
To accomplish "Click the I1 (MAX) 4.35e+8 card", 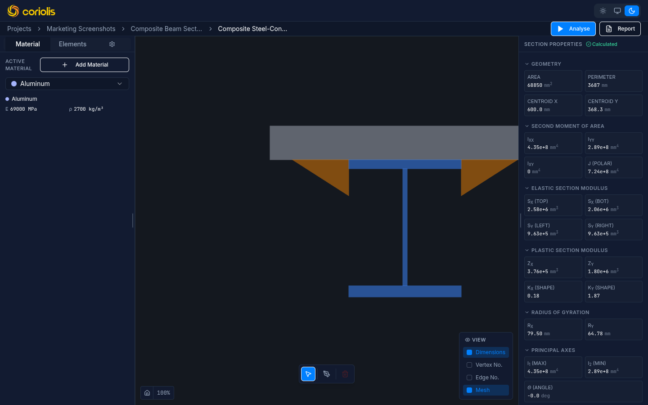I will [553, 367].
